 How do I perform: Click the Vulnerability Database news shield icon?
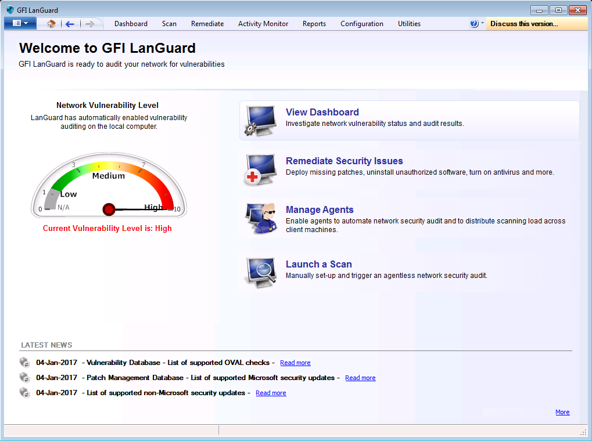(24, 363)
